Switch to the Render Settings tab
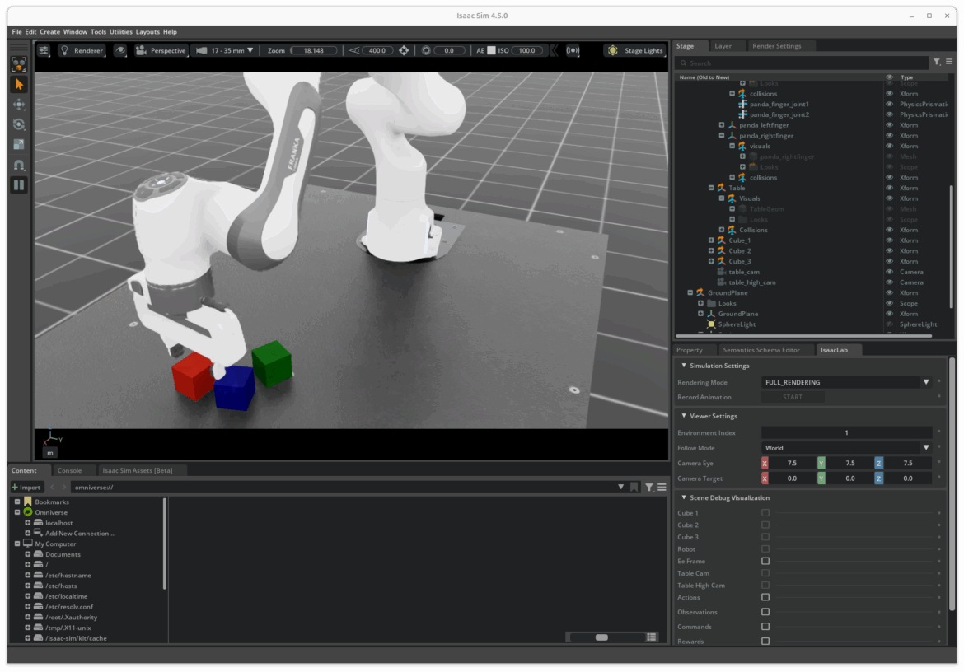Image resolution: width=964 pixels, height=672 pixels. 776,46
